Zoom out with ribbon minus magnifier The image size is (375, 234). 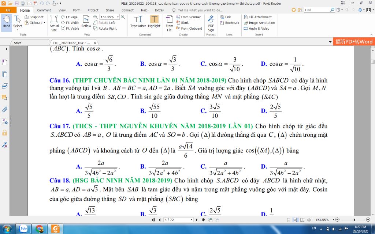click(x=95, y=17)
